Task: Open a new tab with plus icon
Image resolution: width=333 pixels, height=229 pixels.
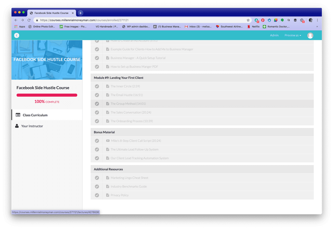Action: [x=80, y=13]
